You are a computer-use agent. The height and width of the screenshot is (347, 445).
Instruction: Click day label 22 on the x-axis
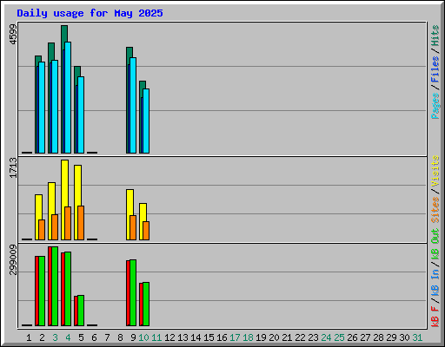click(x=300, y=337)
